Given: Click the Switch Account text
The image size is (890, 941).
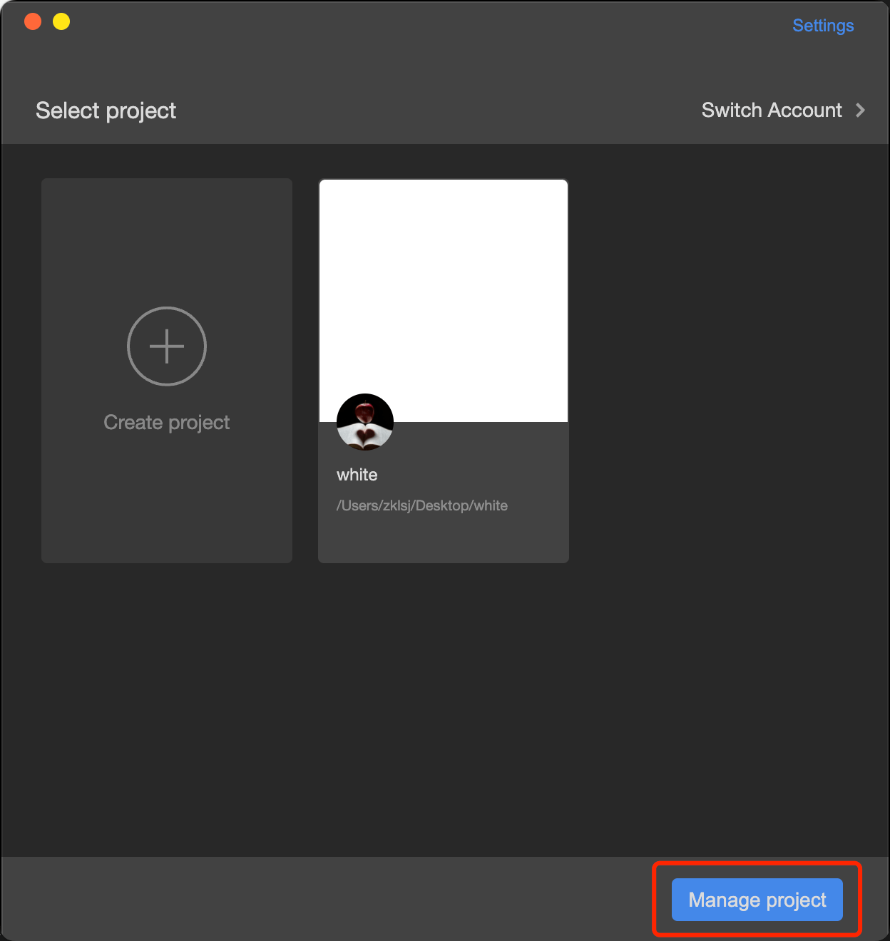Looking at the screenshot, I should (772, 110).
